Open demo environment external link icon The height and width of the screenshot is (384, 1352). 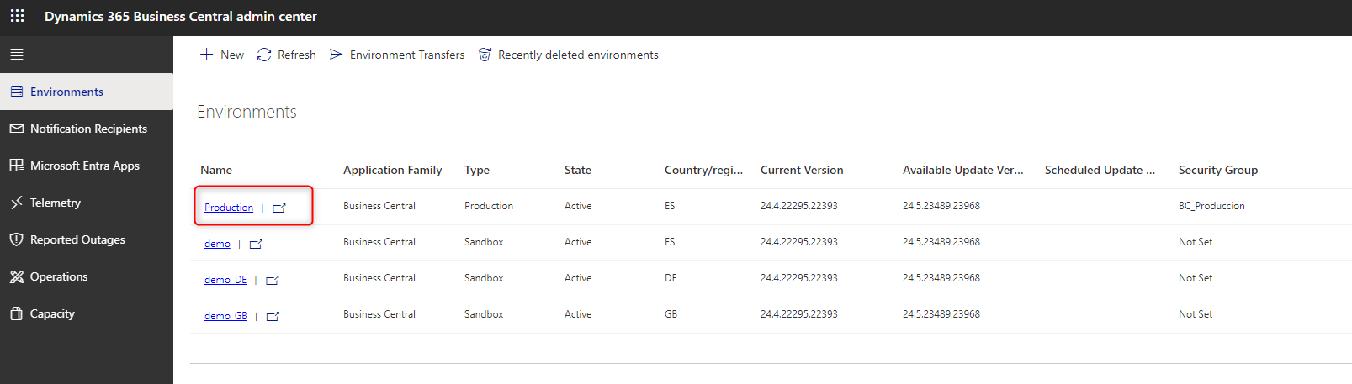point(257,244)
